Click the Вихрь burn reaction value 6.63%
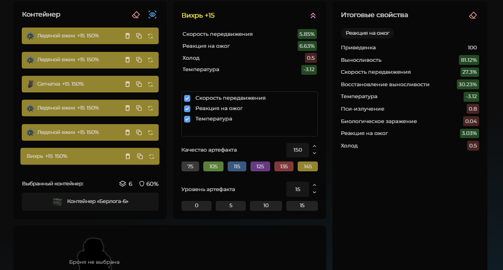The image size is (503, 270). [307, 46]
